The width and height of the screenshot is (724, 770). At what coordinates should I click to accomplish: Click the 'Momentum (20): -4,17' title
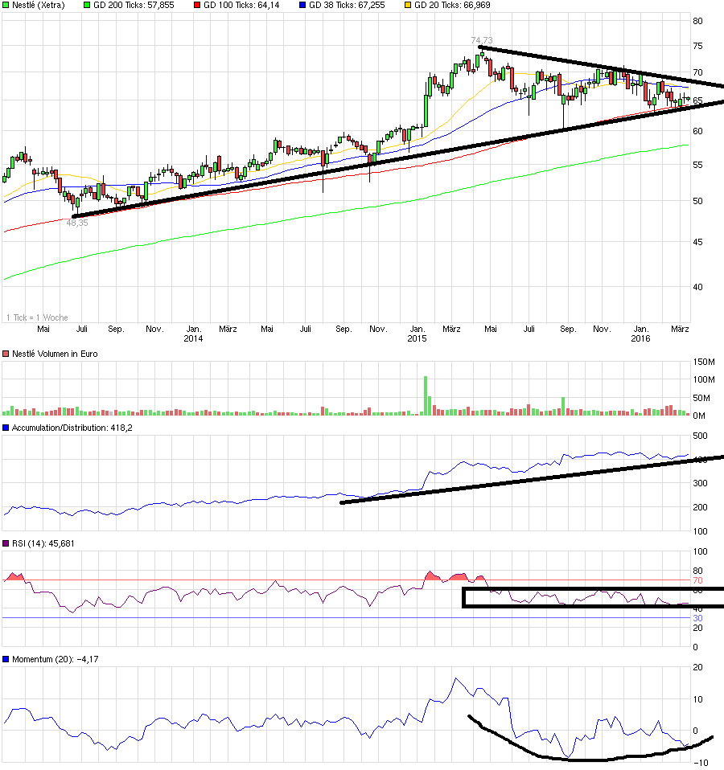(55, 660)
